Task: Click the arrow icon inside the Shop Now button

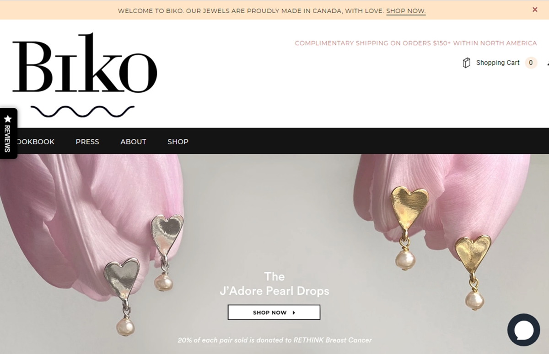Action: (294, 313)
